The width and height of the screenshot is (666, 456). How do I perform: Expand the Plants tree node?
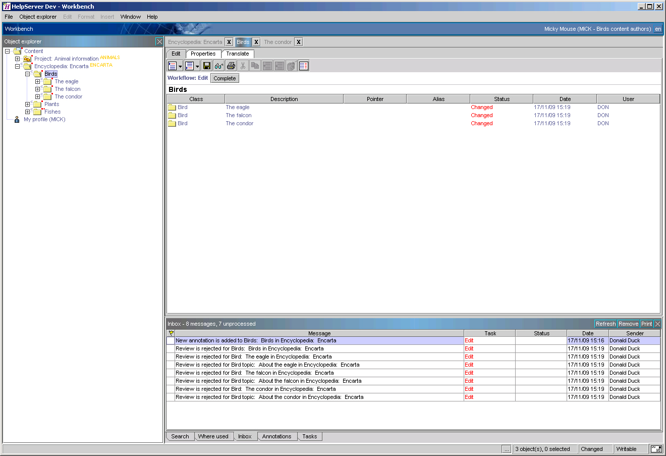[x=27, y=104]
